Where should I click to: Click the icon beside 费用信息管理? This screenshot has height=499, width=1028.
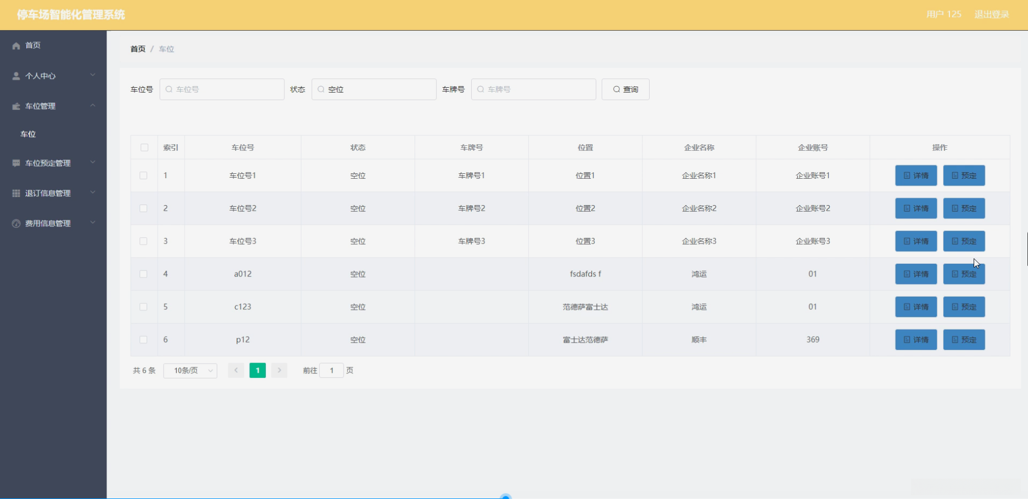(16, 224)
